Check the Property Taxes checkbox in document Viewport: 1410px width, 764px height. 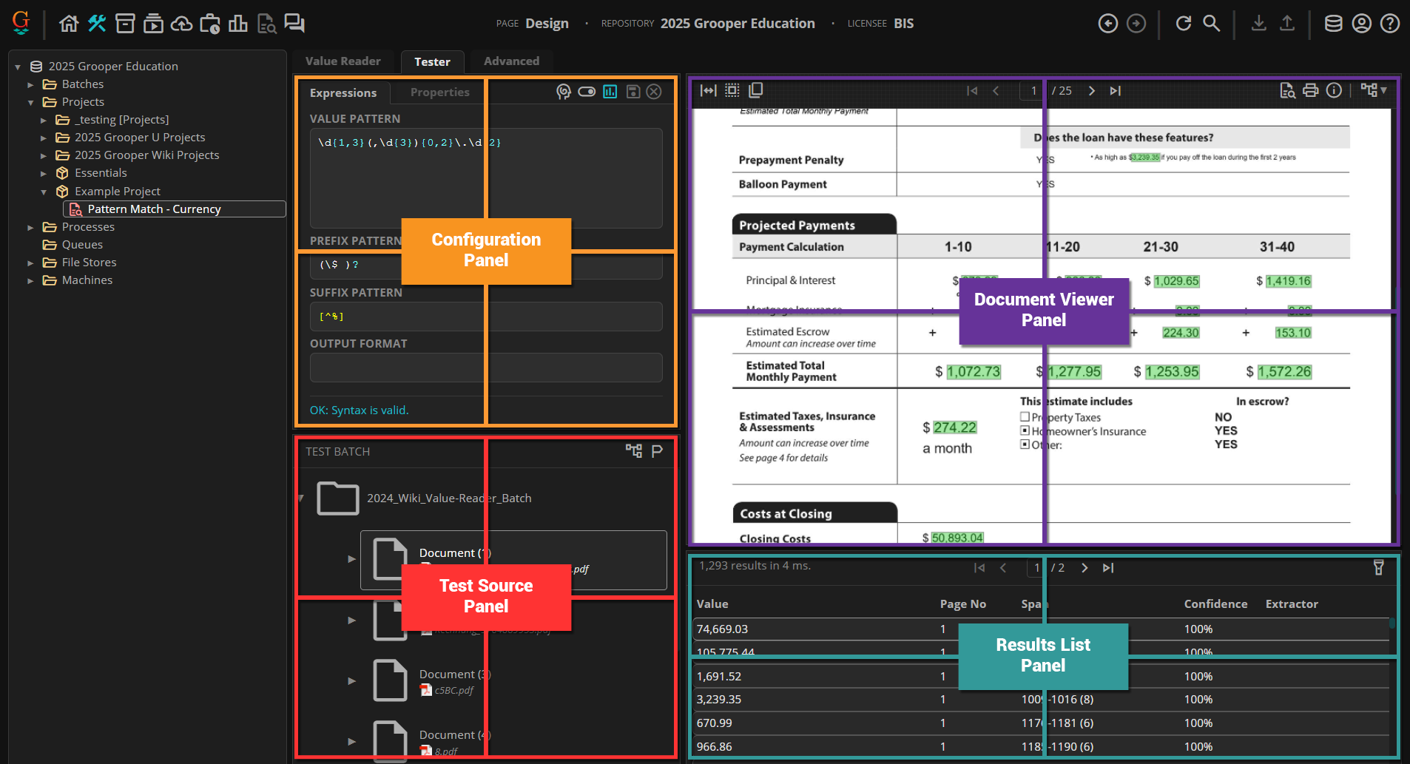tap(1025, 416)
